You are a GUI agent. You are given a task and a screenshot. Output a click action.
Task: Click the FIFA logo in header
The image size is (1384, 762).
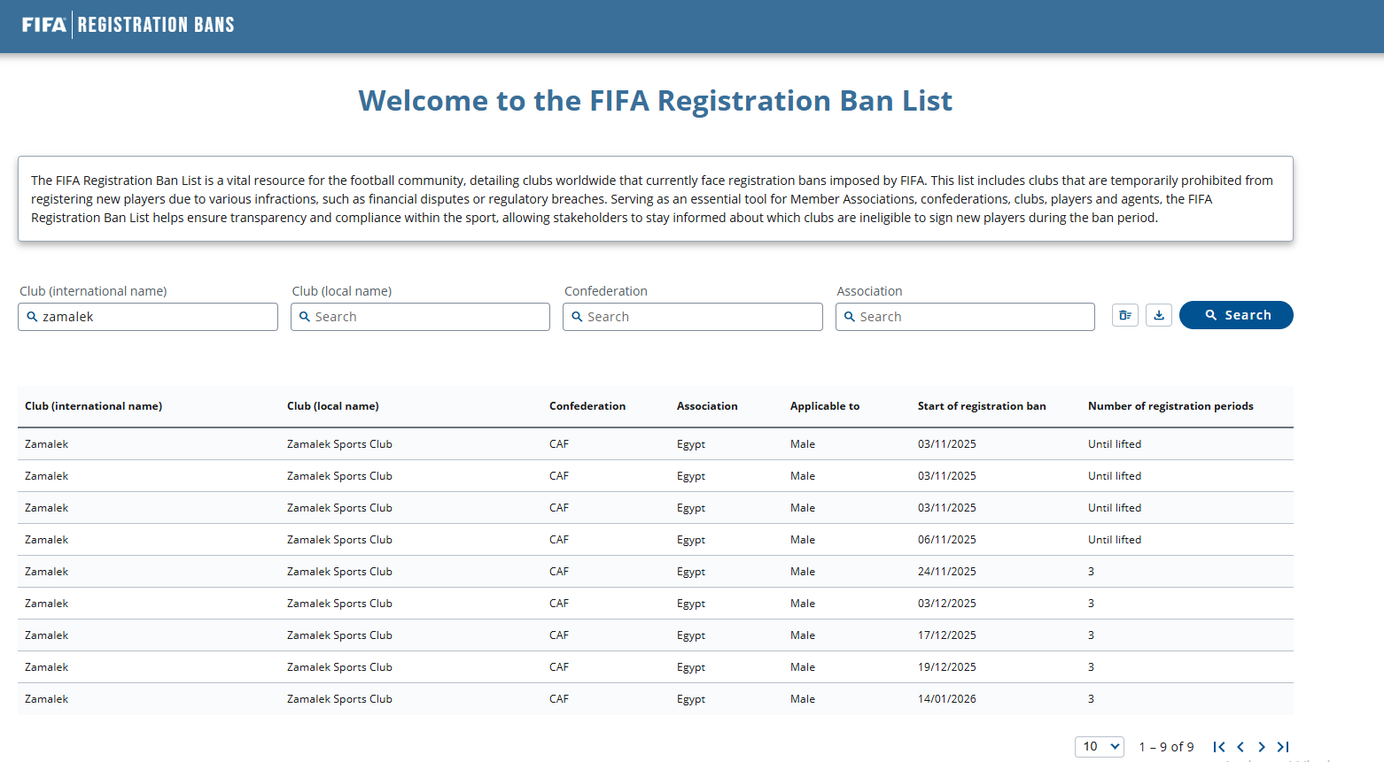tap(44, 25)
